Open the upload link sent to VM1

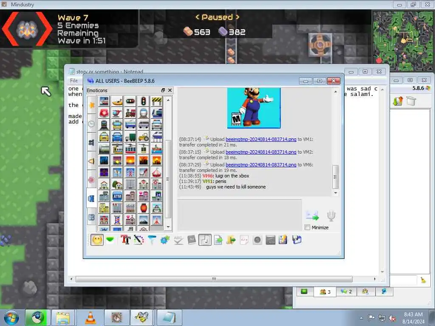click(261, 139)
